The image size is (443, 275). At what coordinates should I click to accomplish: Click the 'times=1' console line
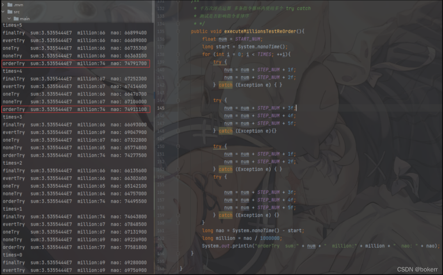click(12, 209)
